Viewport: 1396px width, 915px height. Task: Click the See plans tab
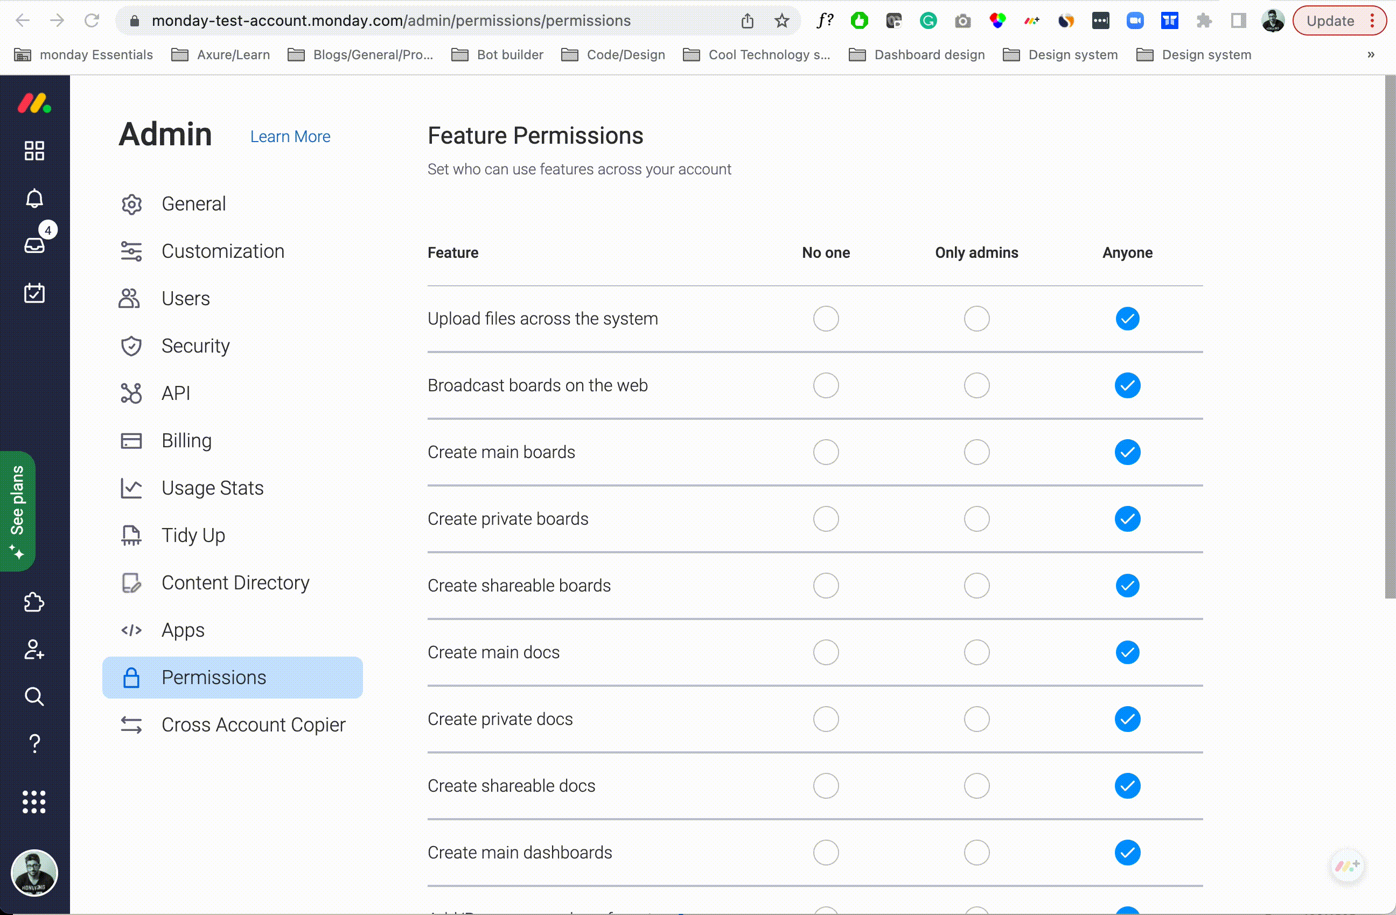tap(18, 511)
